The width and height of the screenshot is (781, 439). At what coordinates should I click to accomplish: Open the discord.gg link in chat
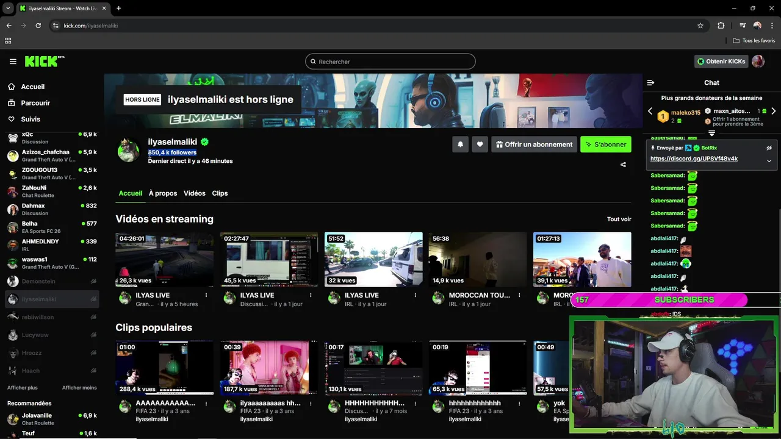point(694,159)
